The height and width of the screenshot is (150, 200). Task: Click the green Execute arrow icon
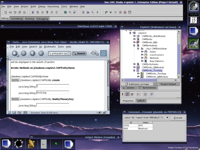98,12
